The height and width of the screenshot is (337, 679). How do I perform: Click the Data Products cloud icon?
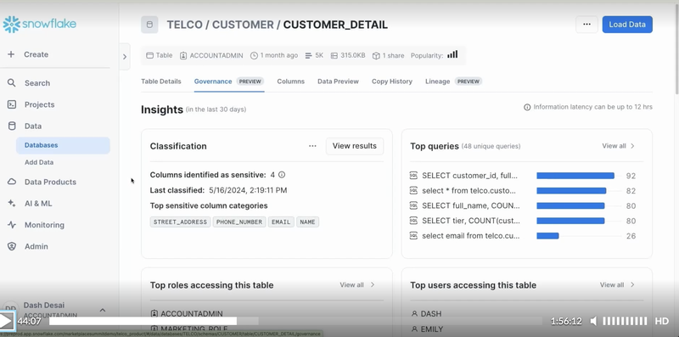coord(12,182)
